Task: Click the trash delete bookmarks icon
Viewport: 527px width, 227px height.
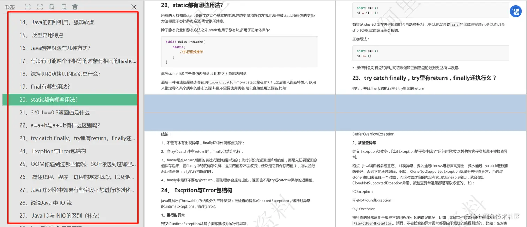Action: click(75, 7)
